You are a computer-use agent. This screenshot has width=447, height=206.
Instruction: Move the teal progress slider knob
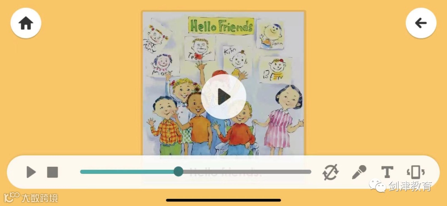pos(178,172)
